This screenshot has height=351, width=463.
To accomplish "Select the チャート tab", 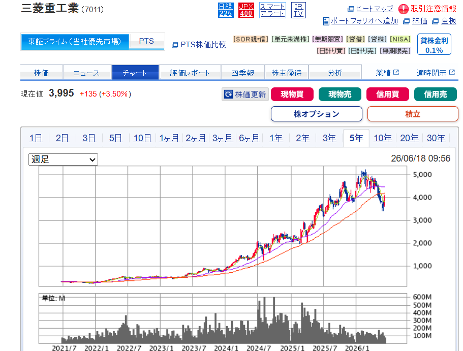I will (135, 72).
